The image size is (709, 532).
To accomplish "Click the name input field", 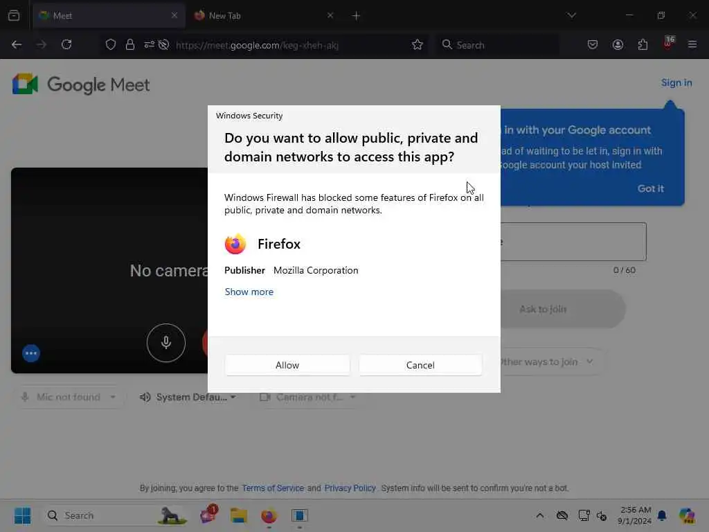I will coord(573,242).
